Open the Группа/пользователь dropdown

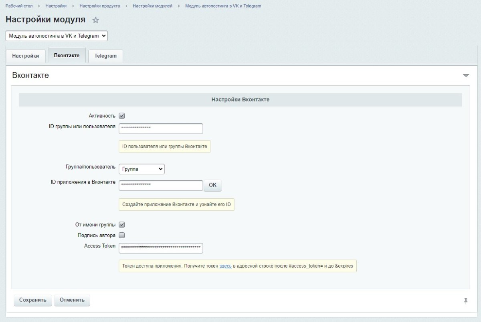click(x=141, y=169)
